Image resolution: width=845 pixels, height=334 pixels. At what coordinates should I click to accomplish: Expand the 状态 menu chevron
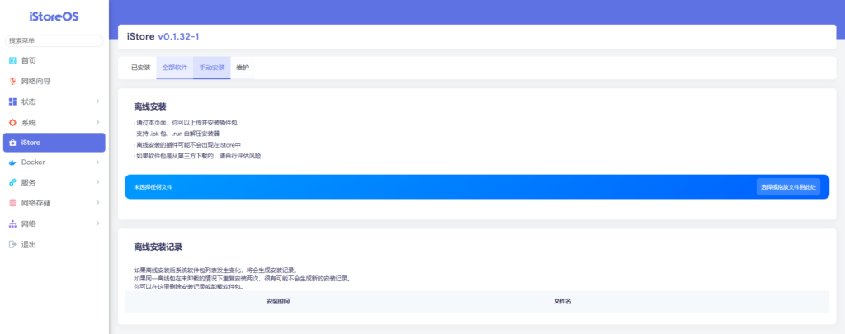pos(97,101)
